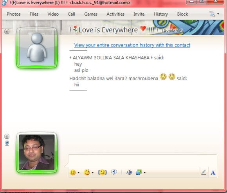
Task: Switch to handwriting pen mode
Action: tap(204, 172)
